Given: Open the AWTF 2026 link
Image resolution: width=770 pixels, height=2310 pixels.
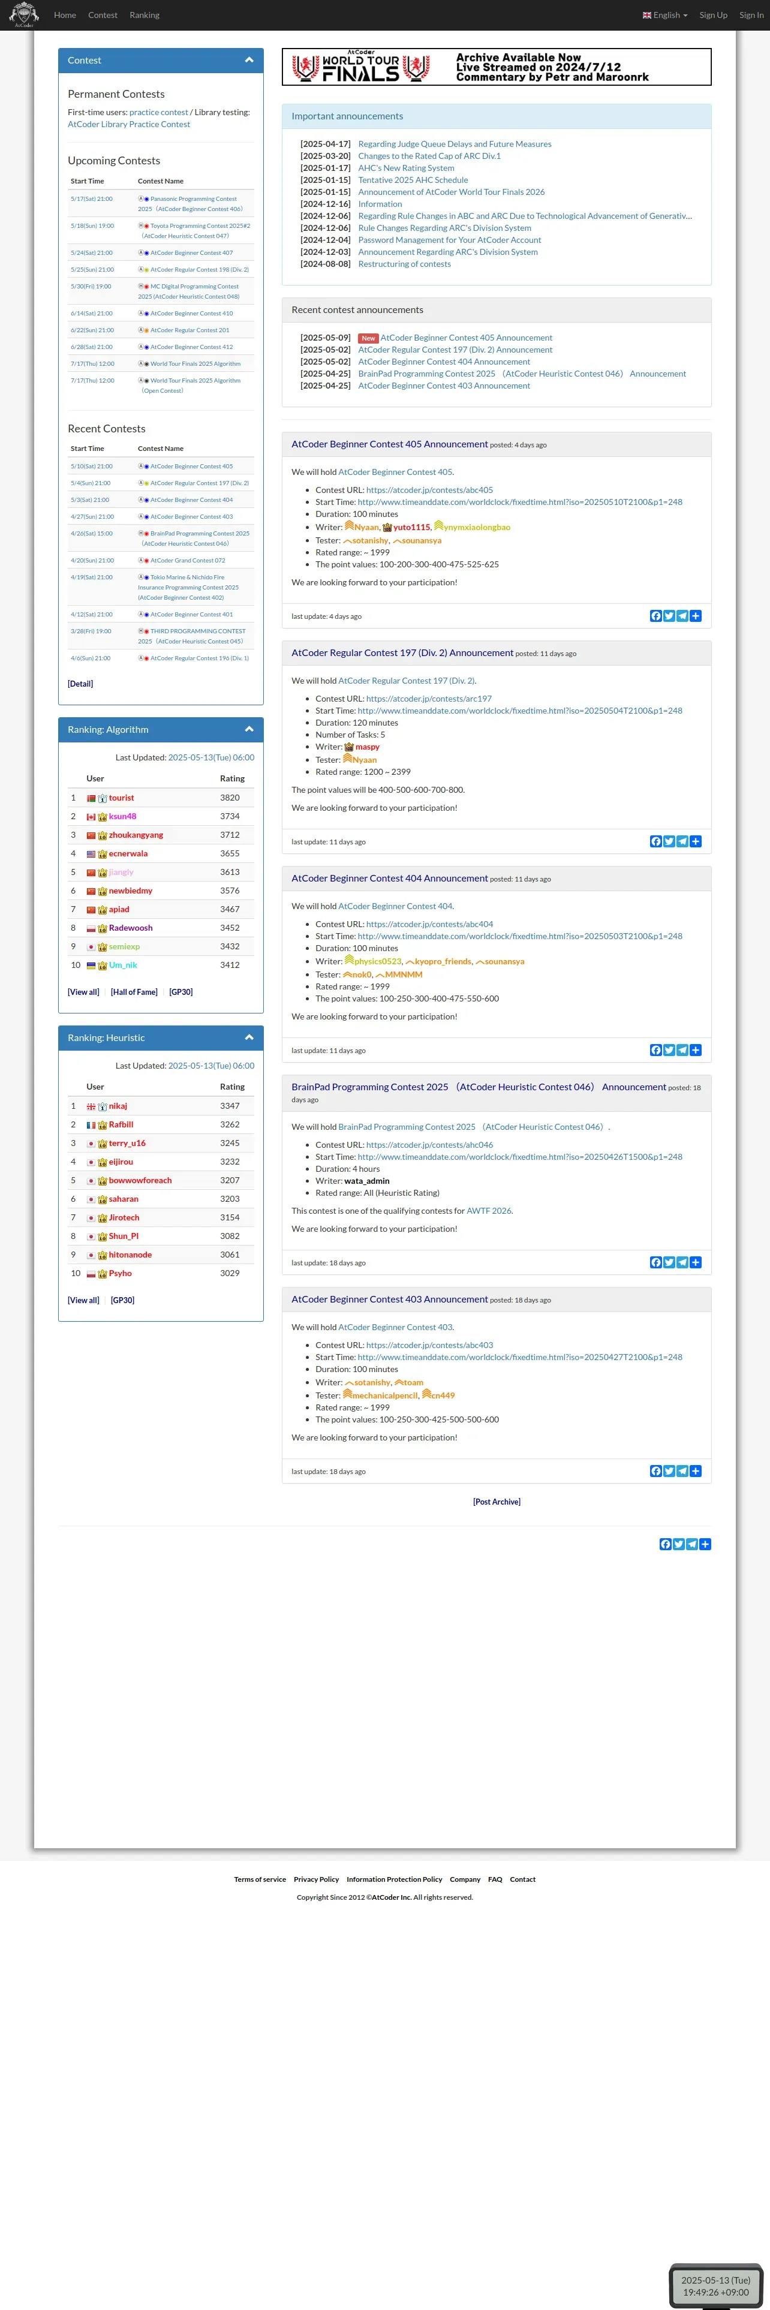Looking at the screenshot, I should pyautogui.click(x=489, y=1211).
